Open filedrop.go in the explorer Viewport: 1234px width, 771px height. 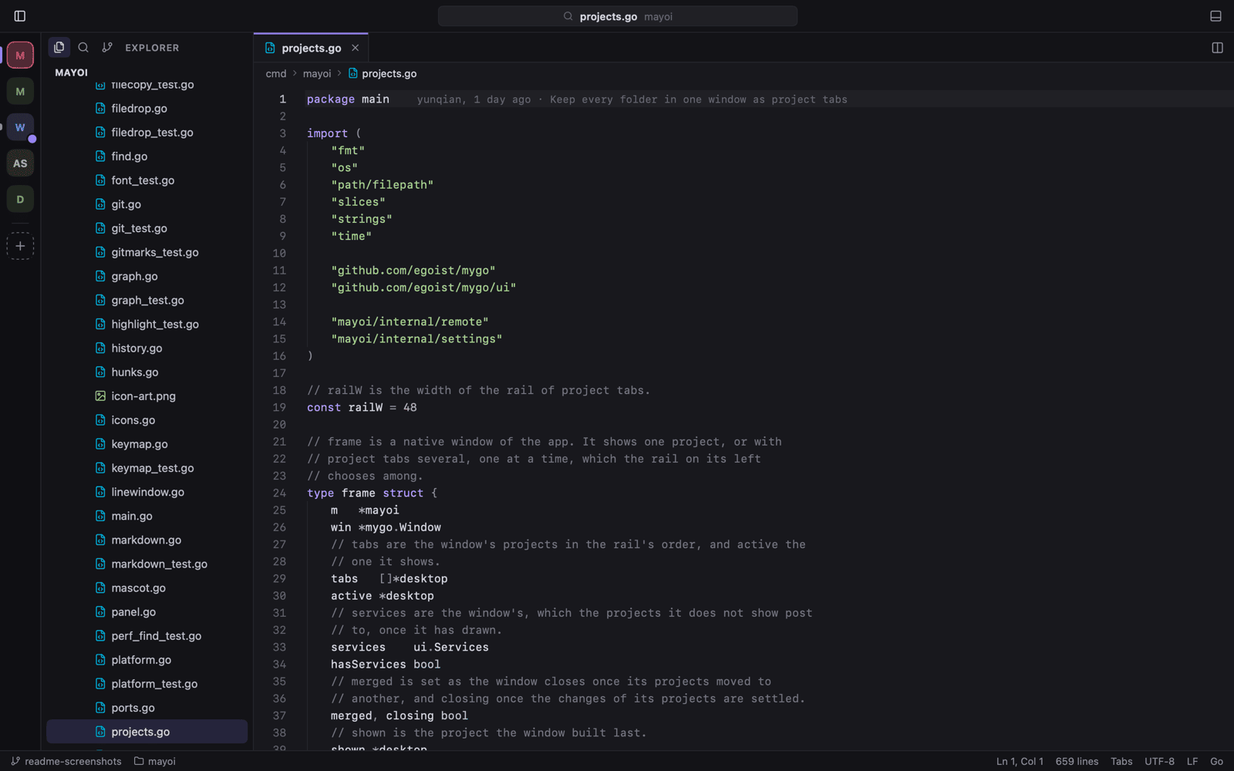point(147,109)
